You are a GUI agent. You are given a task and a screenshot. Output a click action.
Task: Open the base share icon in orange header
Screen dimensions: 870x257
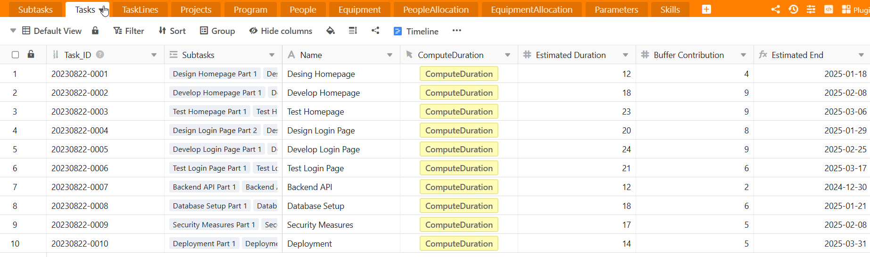(x=775, y=9)
